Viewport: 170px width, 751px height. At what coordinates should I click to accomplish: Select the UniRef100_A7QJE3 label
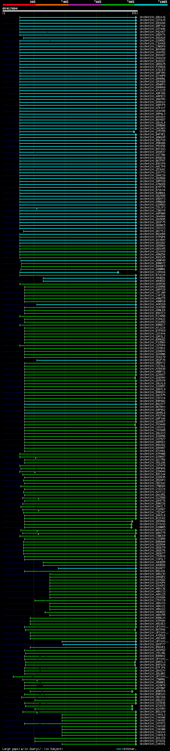click(x=152, y=70)
